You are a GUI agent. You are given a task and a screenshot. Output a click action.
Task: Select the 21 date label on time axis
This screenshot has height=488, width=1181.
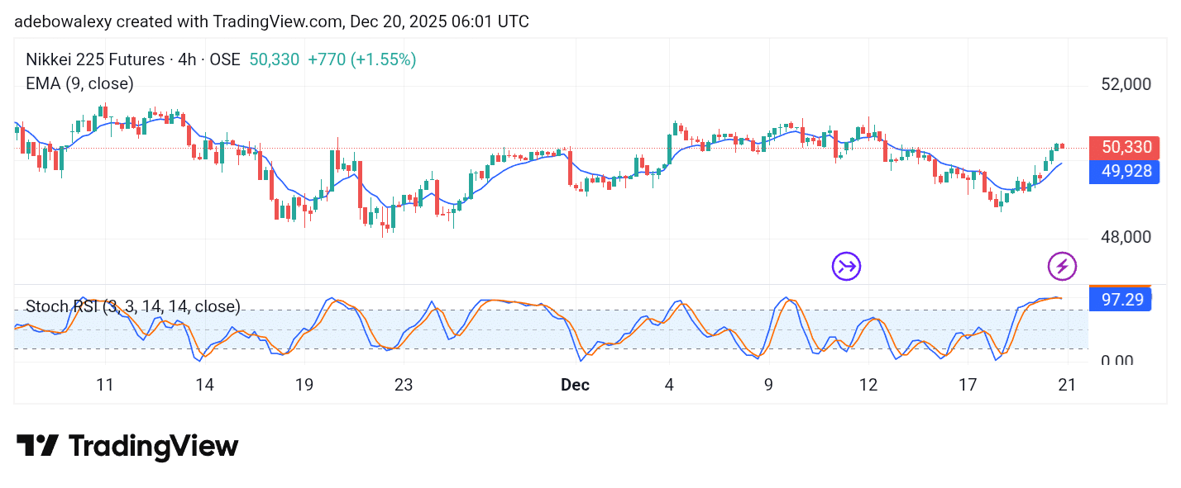[x=1067, y=385]
